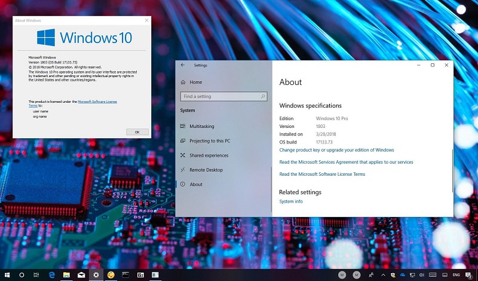
Task: Click the 'org name' text in About Windows
Action: tap(40, 117)
